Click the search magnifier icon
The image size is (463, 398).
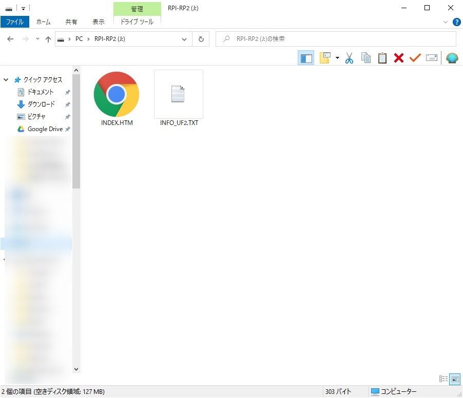tap(226, 38)
